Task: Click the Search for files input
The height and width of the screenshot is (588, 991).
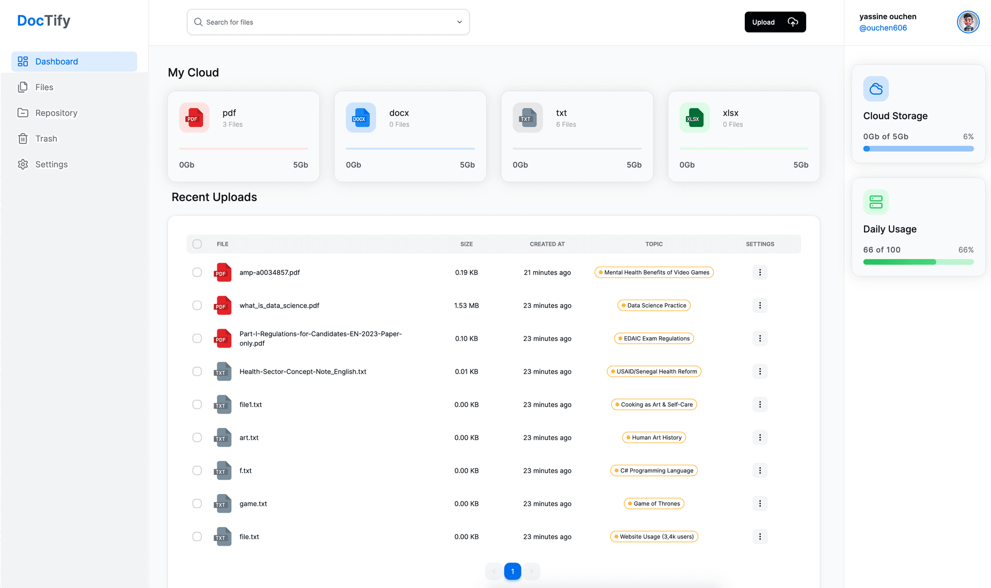Action: click(x=328, y=22)
